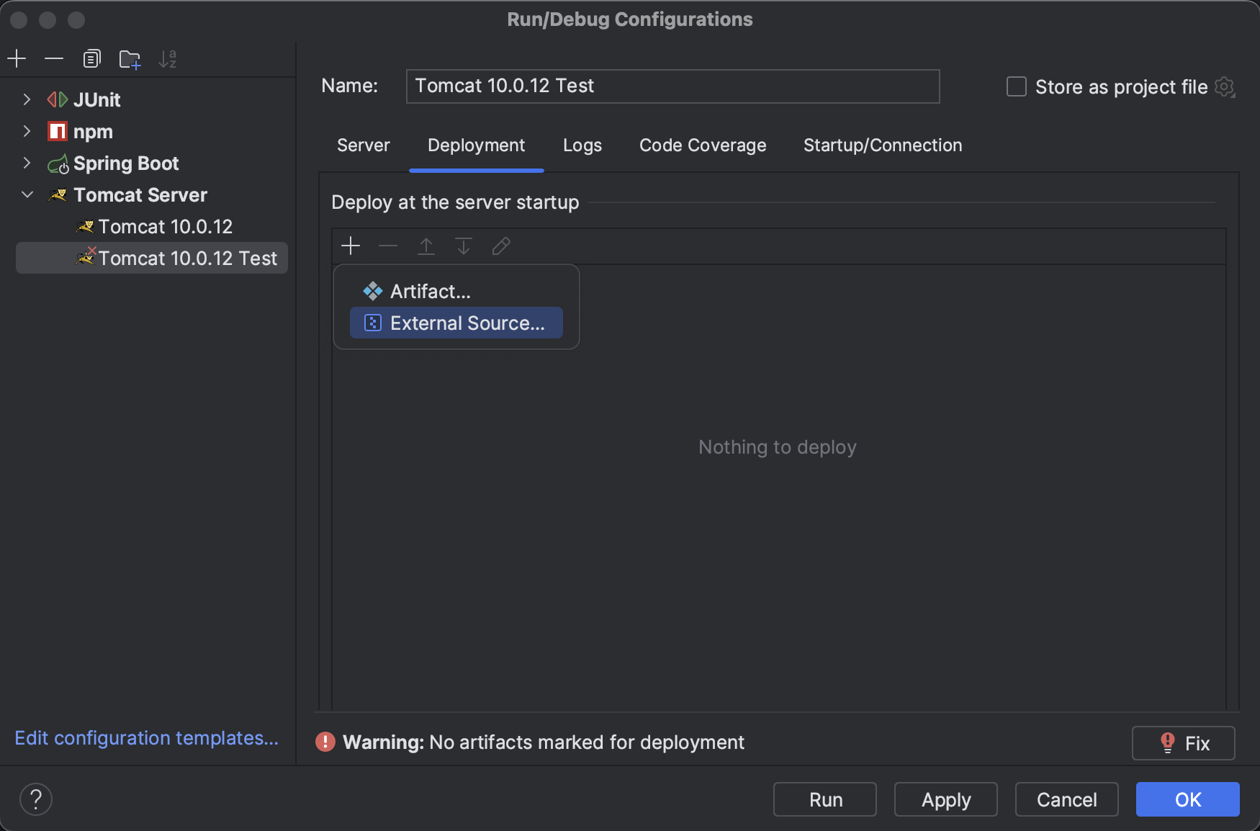Click the Copy Configuration icon
1260x831 pixels.
tap(91, 58)
